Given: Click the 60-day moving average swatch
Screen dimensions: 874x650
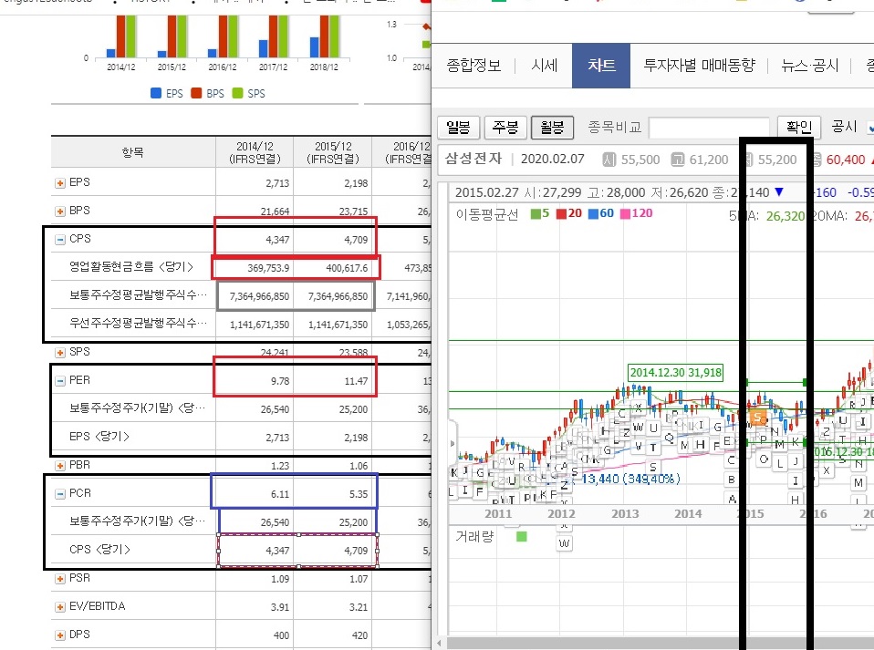Looking at the screenshot, I should (x=593, y=213).
